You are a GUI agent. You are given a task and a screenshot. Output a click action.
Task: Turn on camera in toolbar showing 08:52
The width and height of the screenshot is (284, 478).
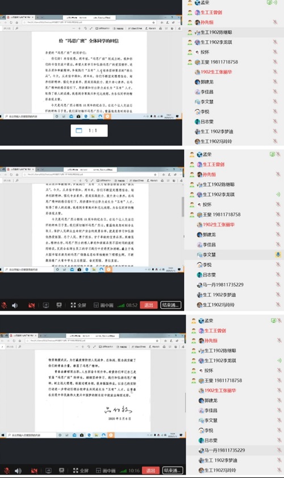pyautogui.click(x=31, y=305)
